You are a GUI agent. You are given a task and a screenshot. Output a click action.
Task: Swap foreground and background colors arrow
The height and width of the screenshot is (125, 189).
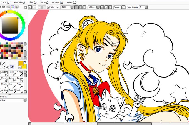pyautogui.click(x=25, y=62)
